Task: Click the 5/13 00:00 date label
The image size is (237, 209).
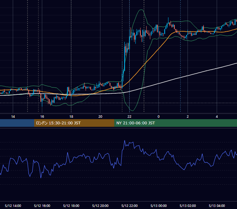Action: click(159, 206)
